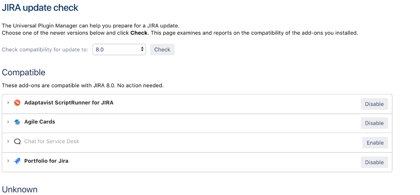Select the Agile Cards add-on name
The height and width of the screenshot is (195, 420).
tap(40, 122)
